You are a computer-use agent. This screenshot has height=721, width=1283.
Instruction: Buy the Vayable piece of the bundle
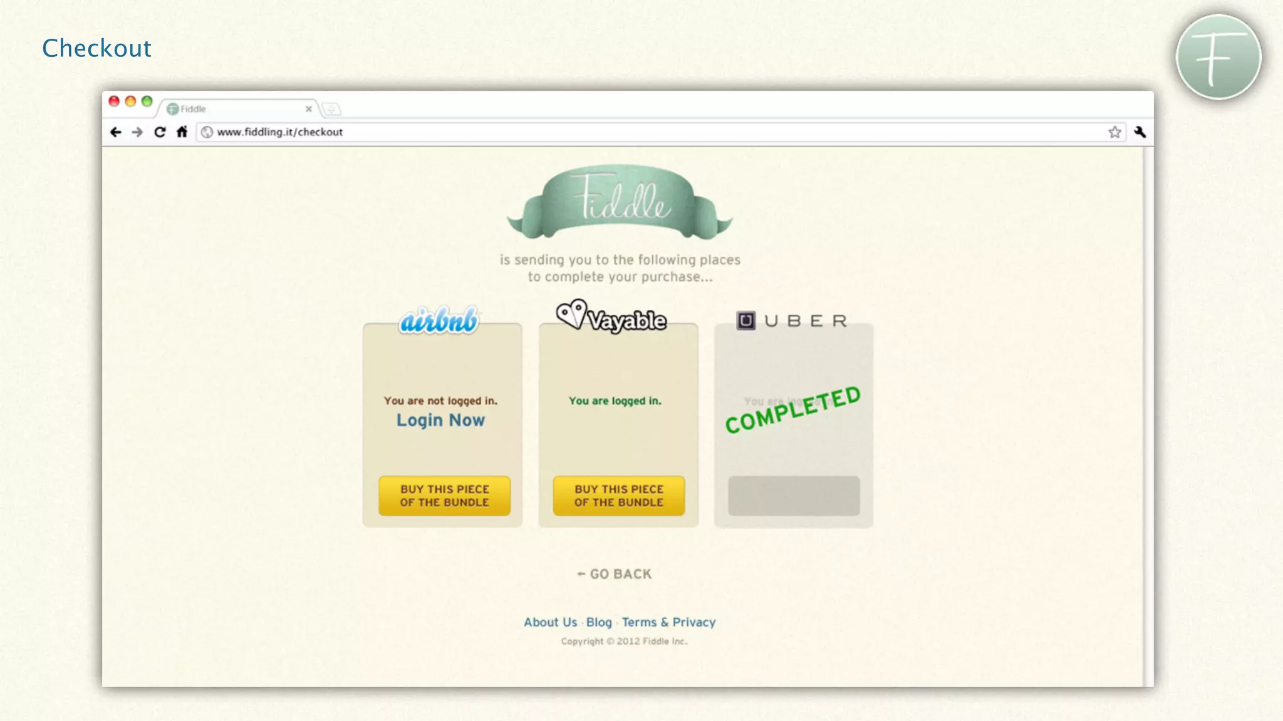[x=618, y=496]
